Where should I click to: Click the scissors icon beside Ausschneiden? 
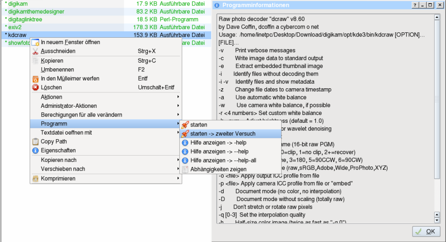tap(35, 51)
